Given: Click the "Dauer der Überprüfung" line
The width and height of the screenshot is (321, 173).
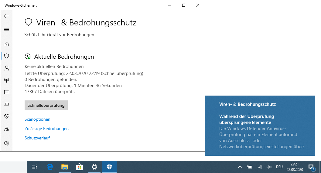Looking at the screenshot, I should [73, 86].
